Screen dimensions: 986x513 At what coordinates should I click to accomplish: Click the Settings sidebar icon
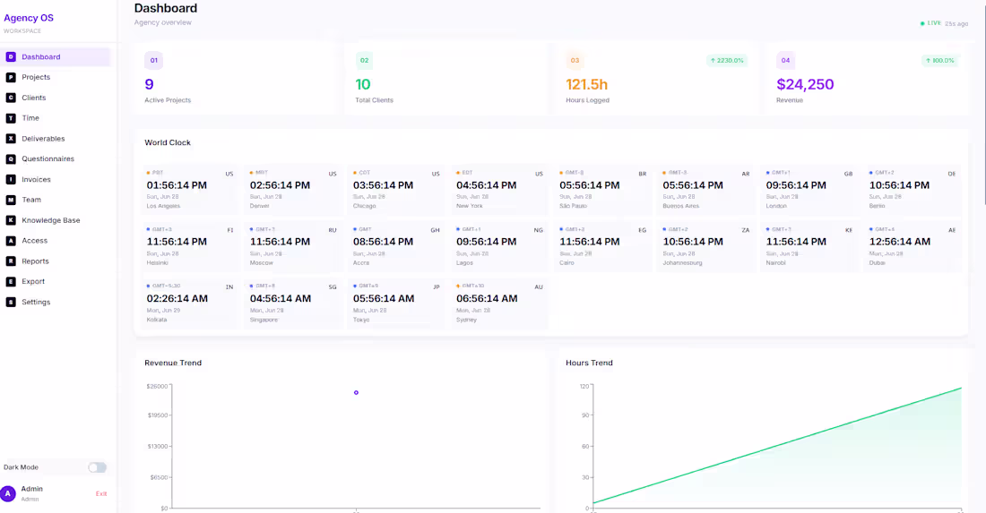[x=11, y=302]
